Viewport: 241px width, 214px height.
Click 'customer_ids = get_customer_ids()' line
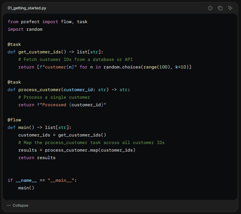62,135
